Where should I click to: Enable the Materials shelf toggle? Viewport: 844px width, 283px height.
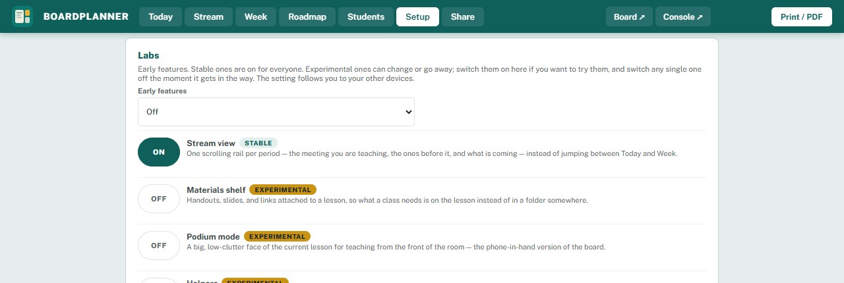tap(159, 199)
